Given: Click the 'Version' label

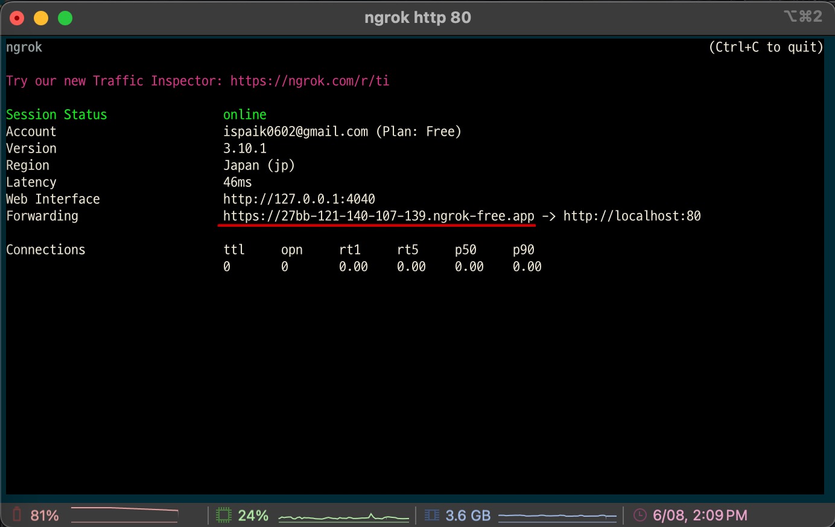Looking at the screenshot, I should pyautogui.click(x=31, y=148).
